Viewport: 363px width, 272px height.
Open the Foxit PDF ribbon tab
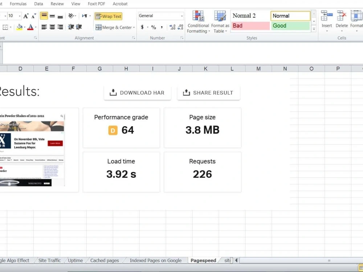pos(96,4)
